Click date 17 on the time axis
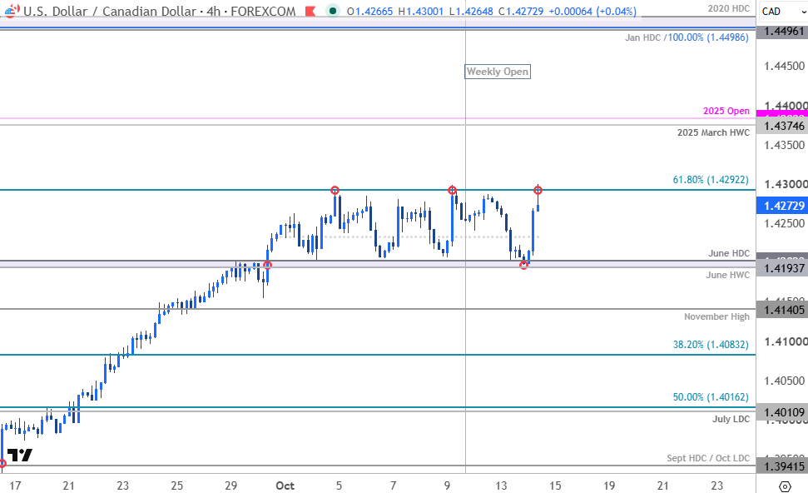 coord(15,486)
